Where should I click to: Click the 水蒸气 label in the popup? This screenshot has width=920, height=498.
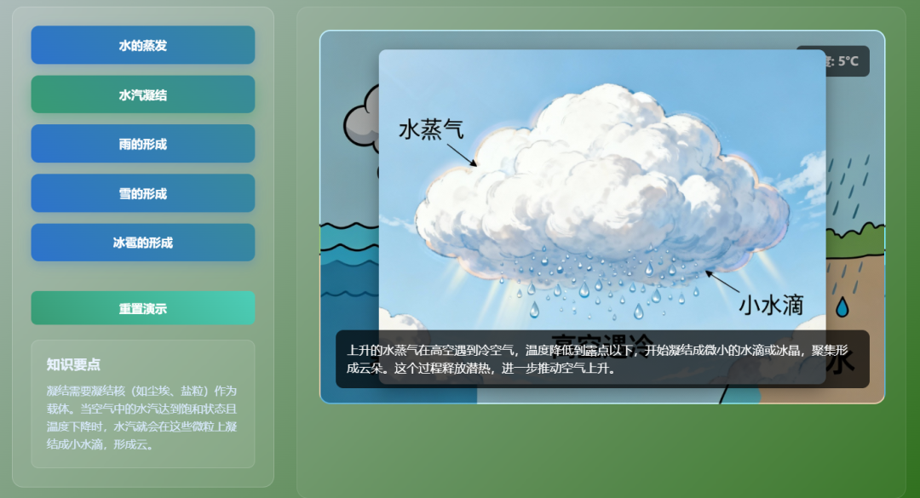pos(431,129)
